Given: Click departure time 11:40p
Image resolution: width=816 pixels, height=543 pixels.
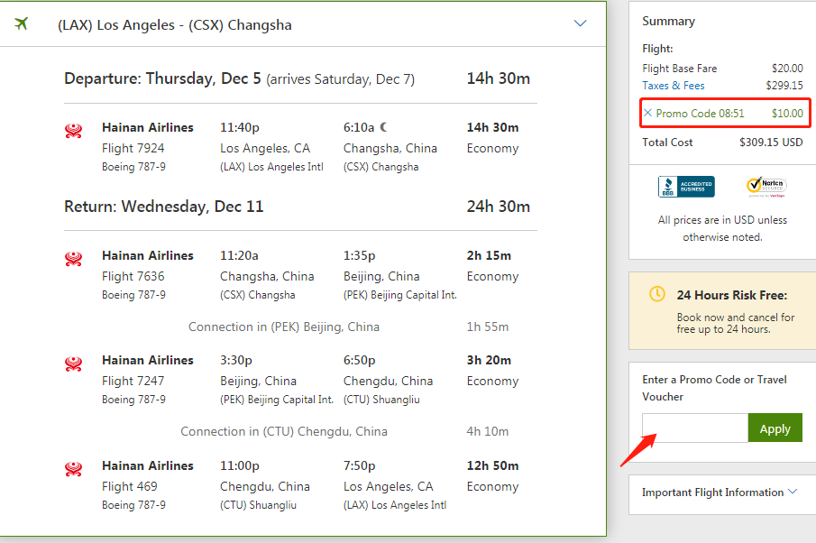Looking at the screenshot, I should (239, 127).
